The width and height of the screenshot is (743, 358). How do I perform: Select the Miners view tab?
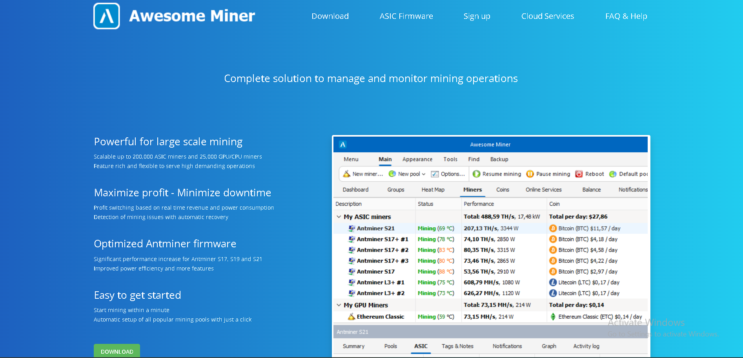coord(472,190)
